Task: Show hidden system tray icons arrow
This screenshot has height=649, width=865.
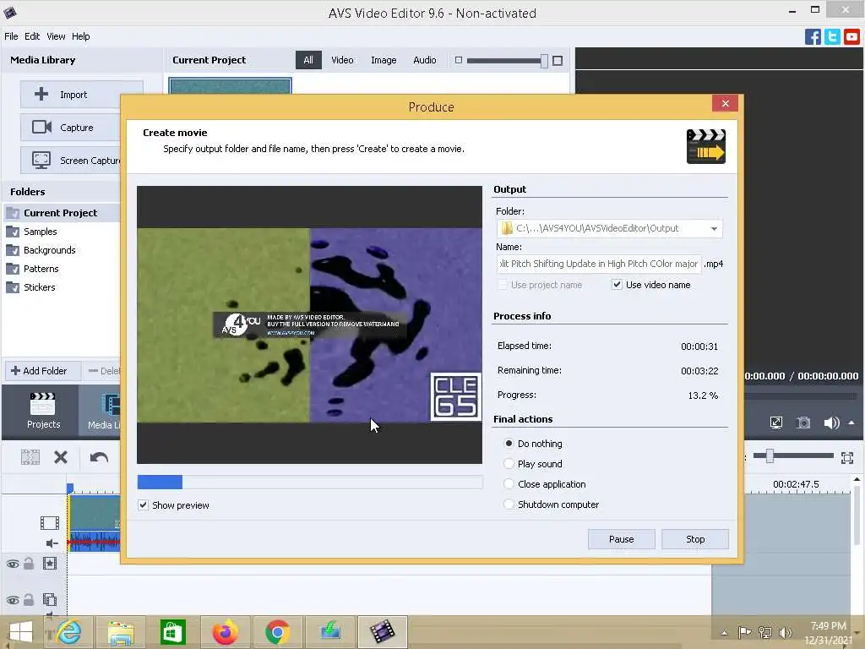Action: 724,633
